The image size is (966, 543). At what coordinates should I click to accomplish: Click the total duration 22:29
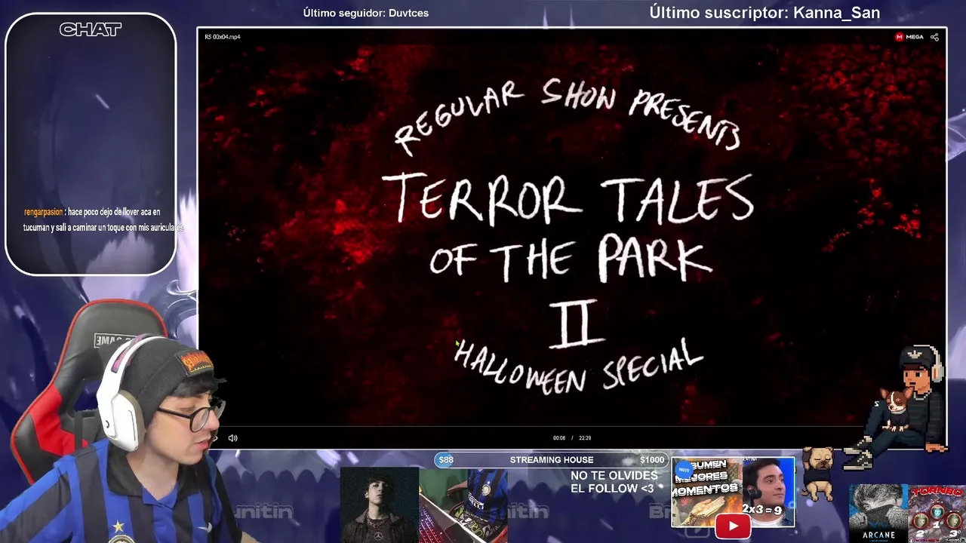click(x=585, y=438)
